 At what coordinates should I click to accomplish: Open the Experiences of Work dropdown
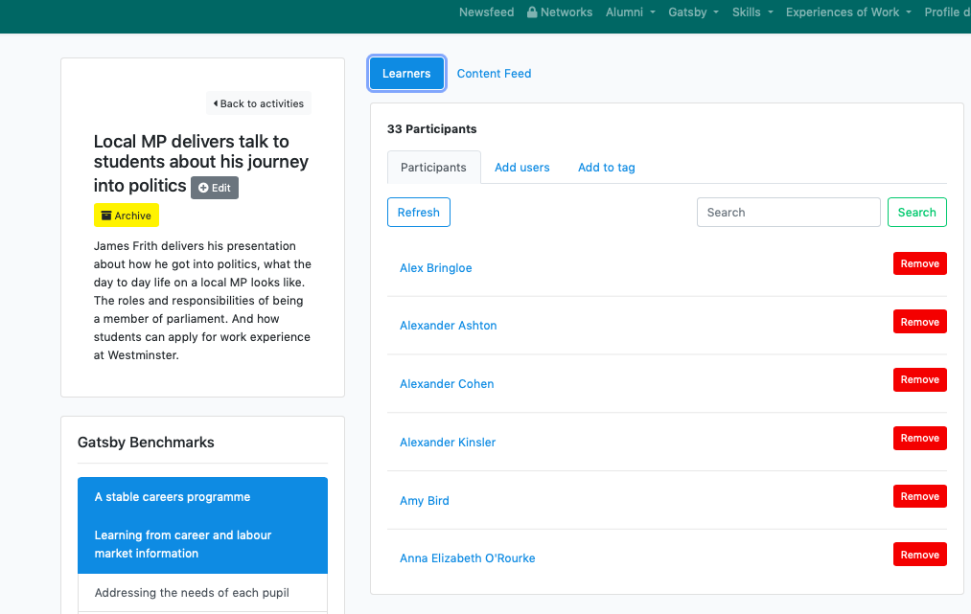tap(848, 12)
